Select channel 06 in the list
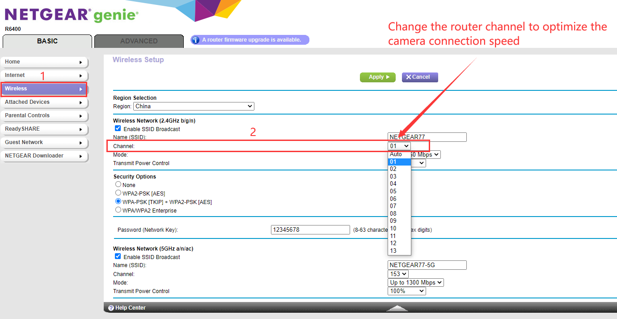 pos(399,199)
